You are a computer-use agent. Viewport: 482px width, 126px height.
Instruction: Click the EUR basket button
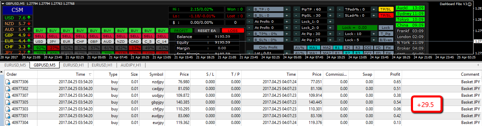[x=67, y=41]
